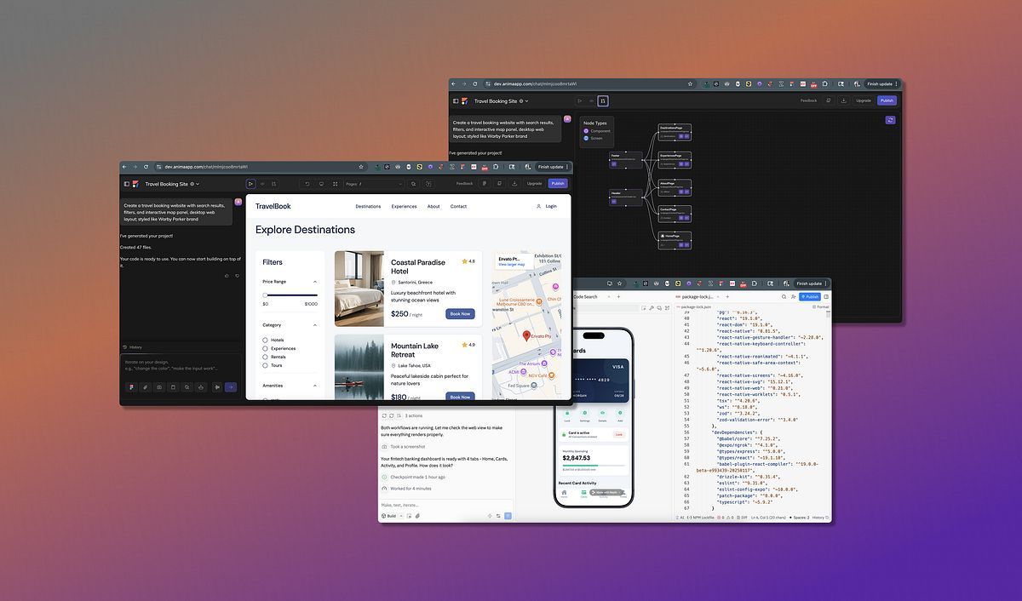Click the undo icon in front Anima toolbar
1022x601 pixels.
(x=307, y=183)
